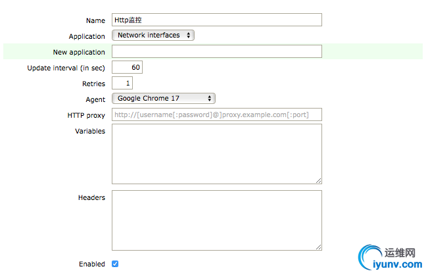Click the Headers label

(91, 197)
